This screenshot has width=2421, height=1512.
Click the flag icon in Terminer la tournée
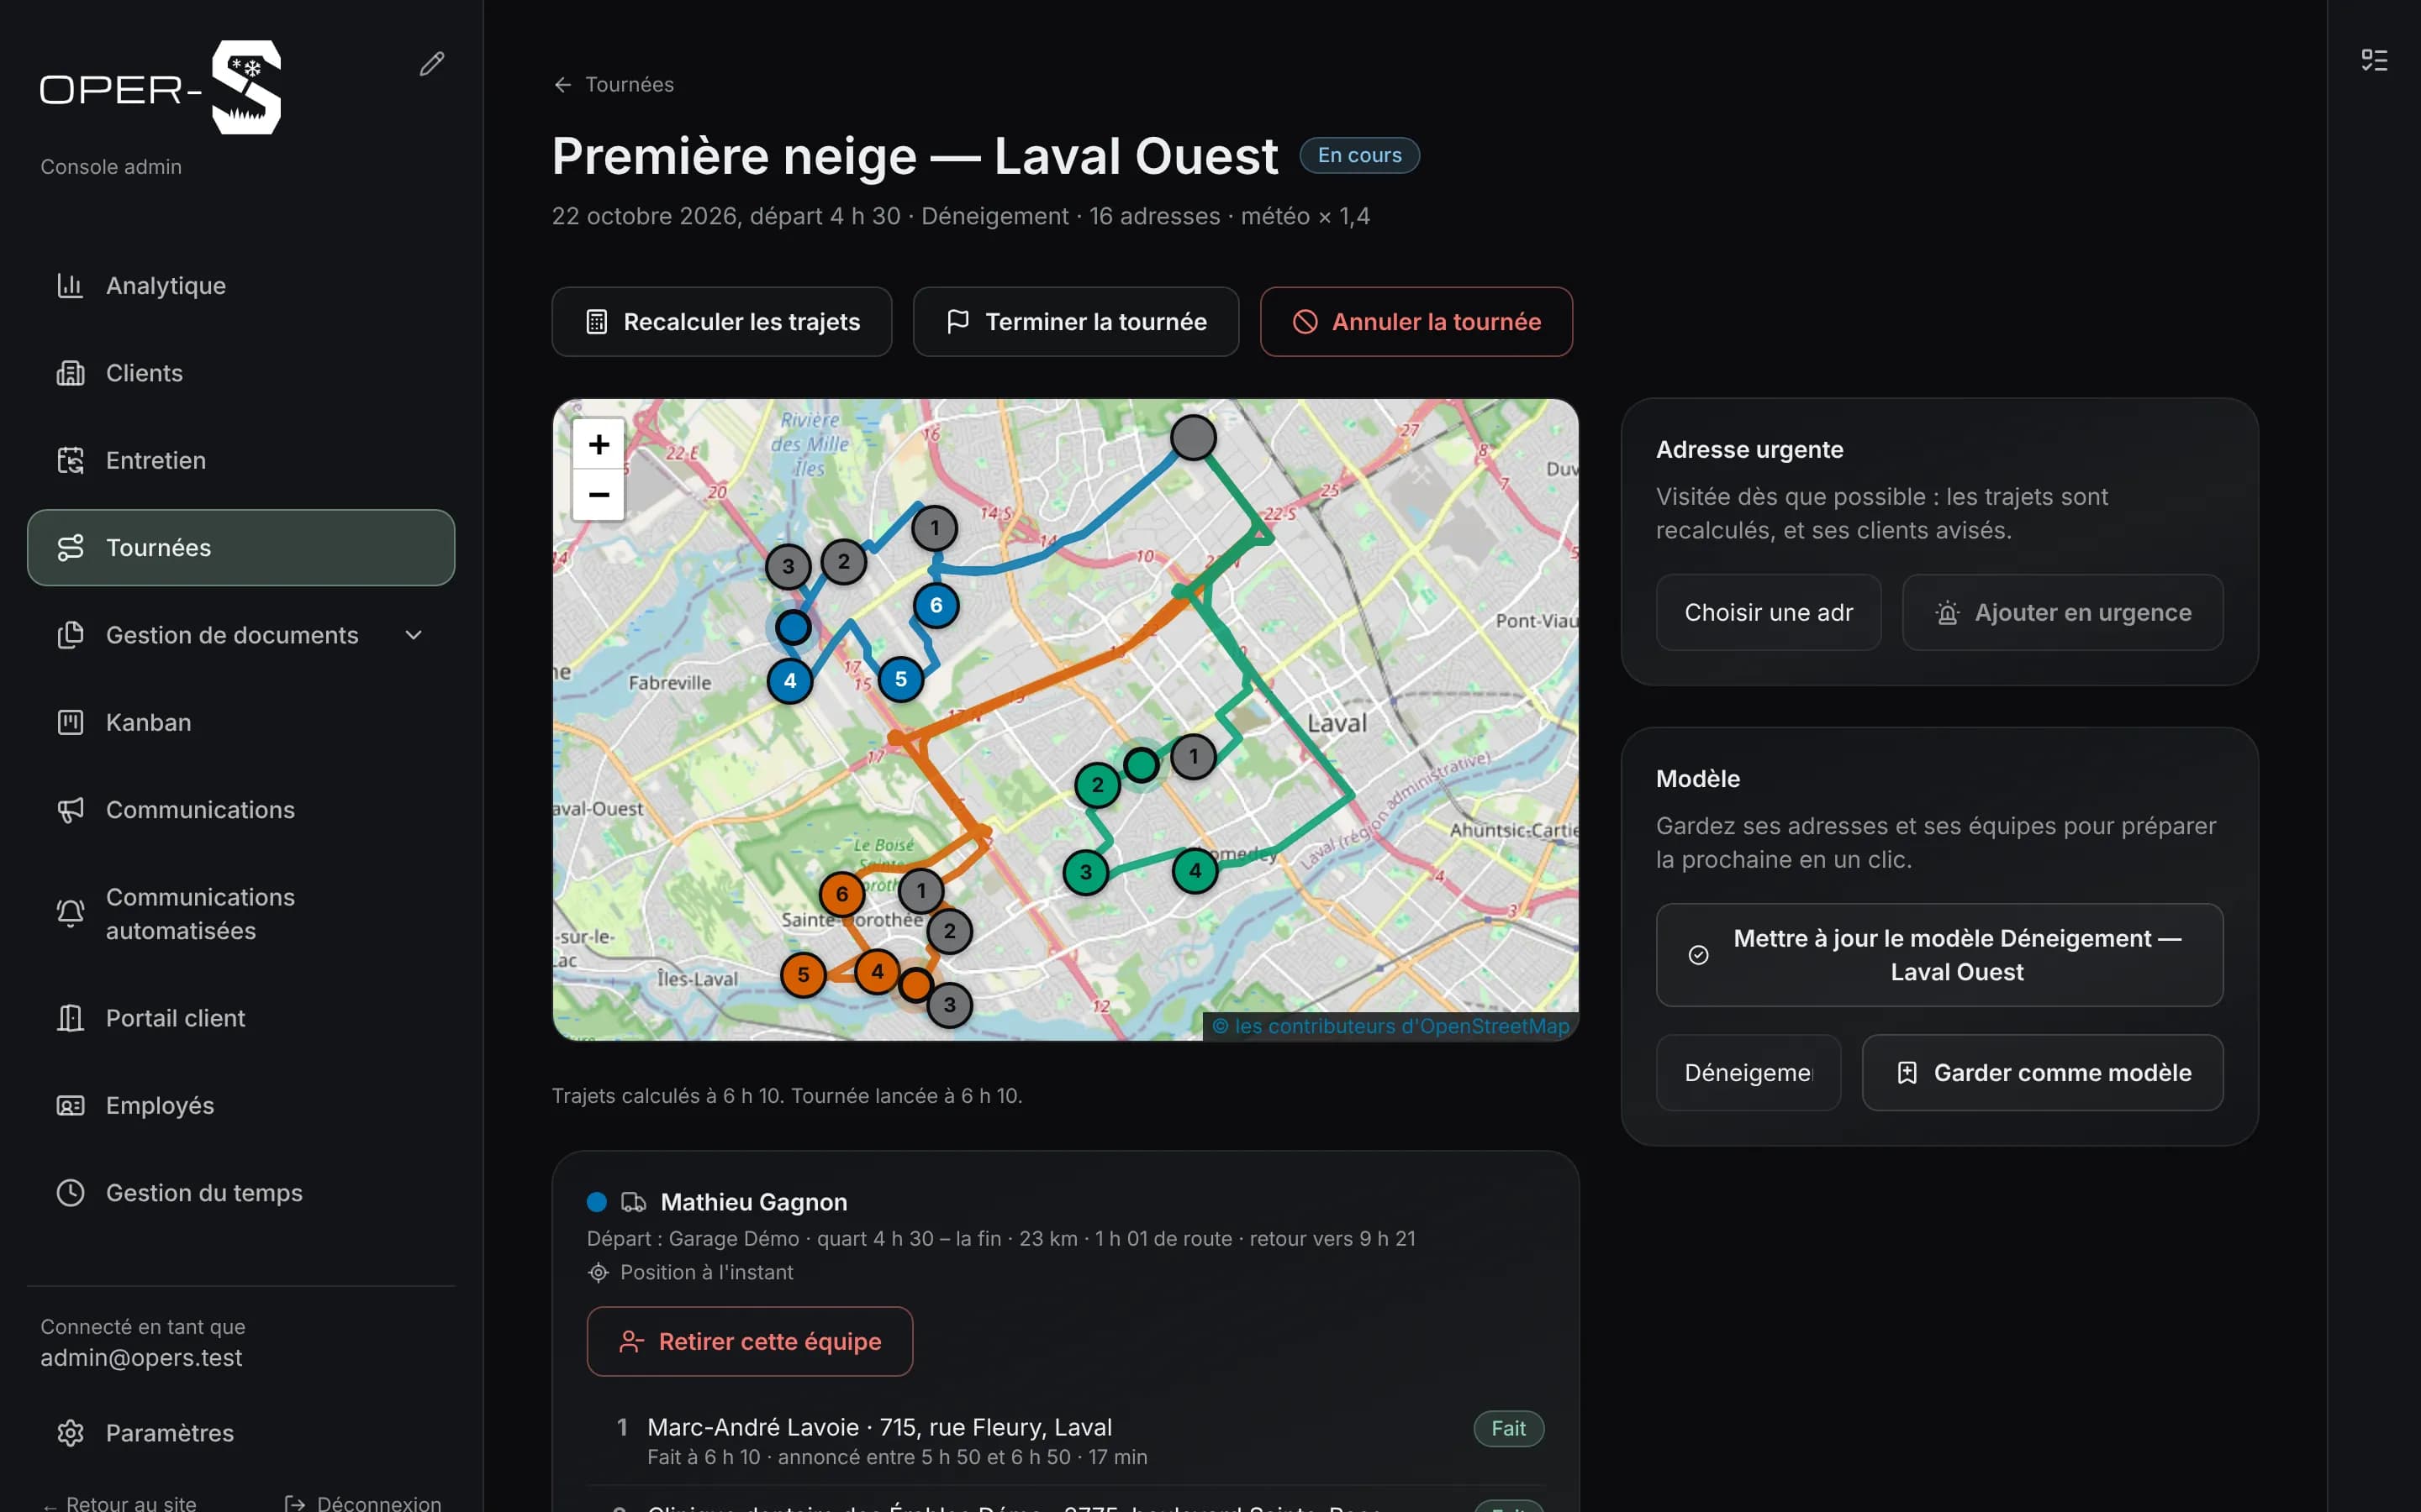pos(957,322)
